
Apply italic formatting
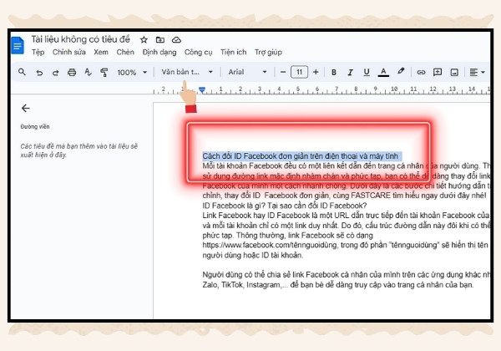pyautogui.click(x=350, y=72)
